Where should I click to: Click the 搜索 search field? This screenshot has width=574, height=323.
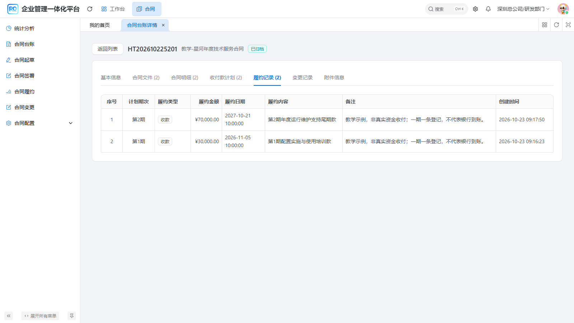click(446, 9)
